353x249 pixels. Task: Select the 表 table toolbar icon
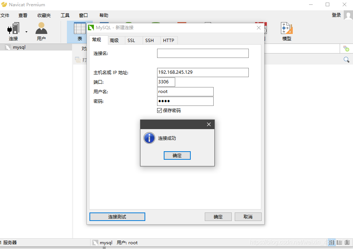80,31
